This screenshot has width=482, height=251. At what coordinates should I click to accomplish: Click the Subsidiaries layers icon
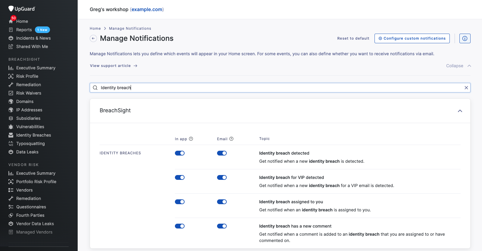[x=11, y=118]
